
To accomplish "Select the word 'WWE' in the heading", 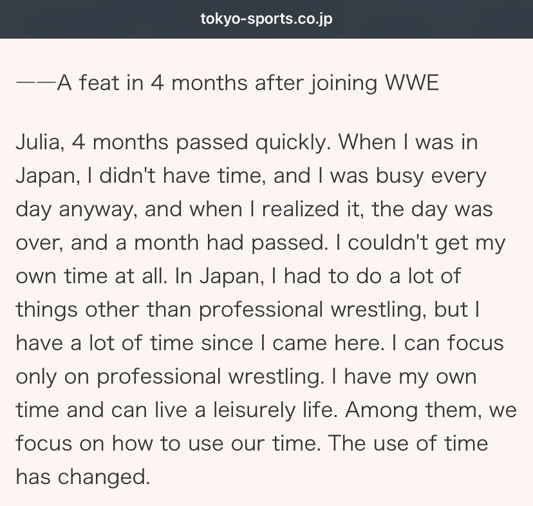I will 411,82.
